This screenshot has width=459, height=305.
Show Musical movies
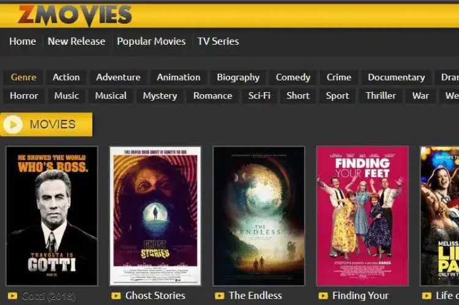click(111, 95)
